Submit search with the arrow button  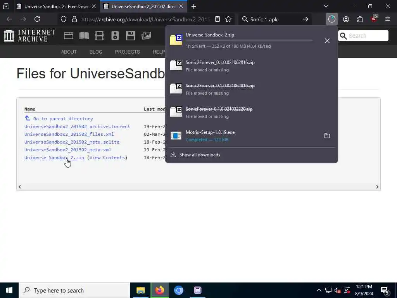pyautogui.click(x=306, y=19)
